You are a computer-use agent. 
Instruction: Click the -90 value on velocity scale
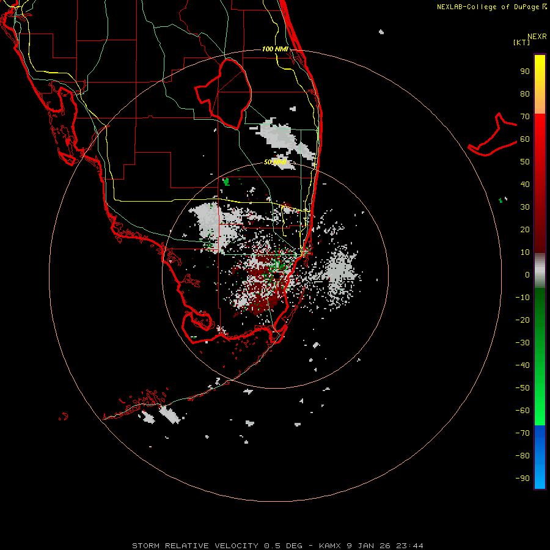(522, 478)
